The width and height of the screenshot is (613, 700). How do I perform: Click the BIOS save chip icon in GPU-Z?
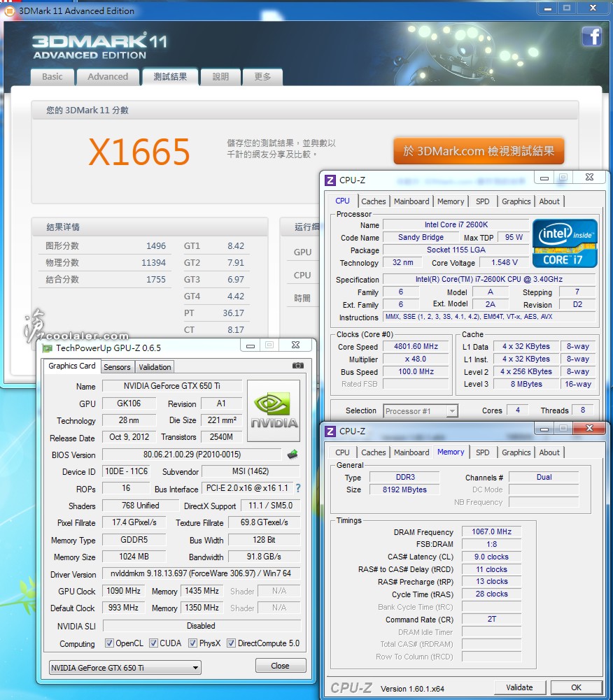293,455
